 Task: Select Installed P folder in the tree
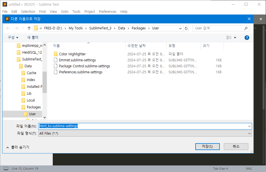[x=32, y=87]
